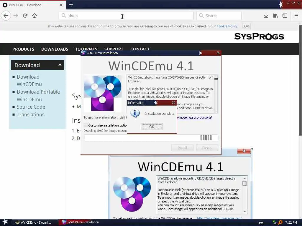Click forward navigation arrow
This screenshot has height=226, width=302.
[x=16, y=16]
